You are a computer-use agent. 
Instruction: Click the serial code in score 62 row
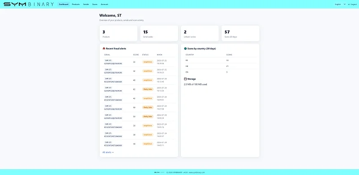[x=113, y=89]
